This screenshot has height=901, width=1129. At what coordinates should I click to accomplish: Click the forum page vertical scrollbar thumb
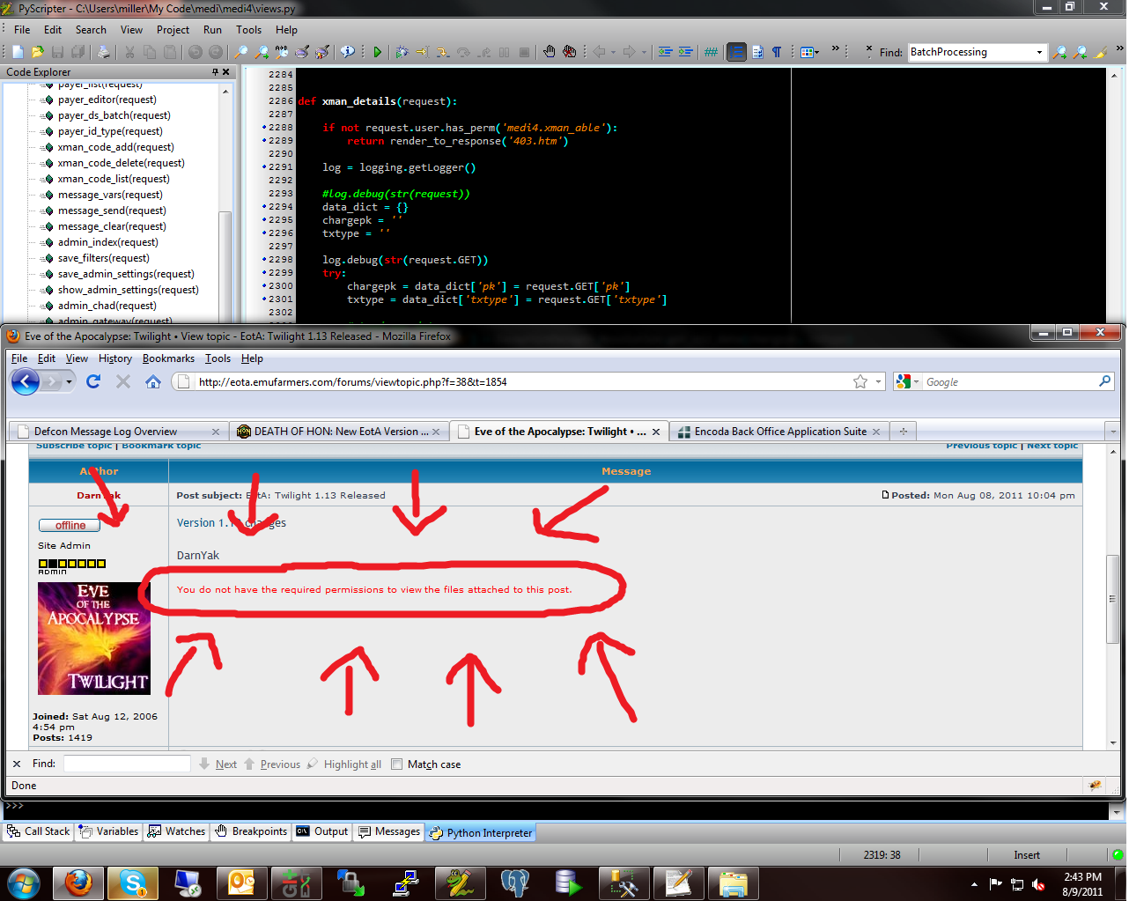tap(1113, 599)
